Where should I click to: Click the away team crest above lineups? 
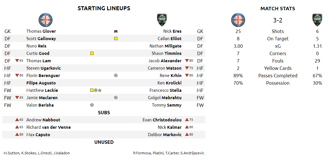(162, 20)
